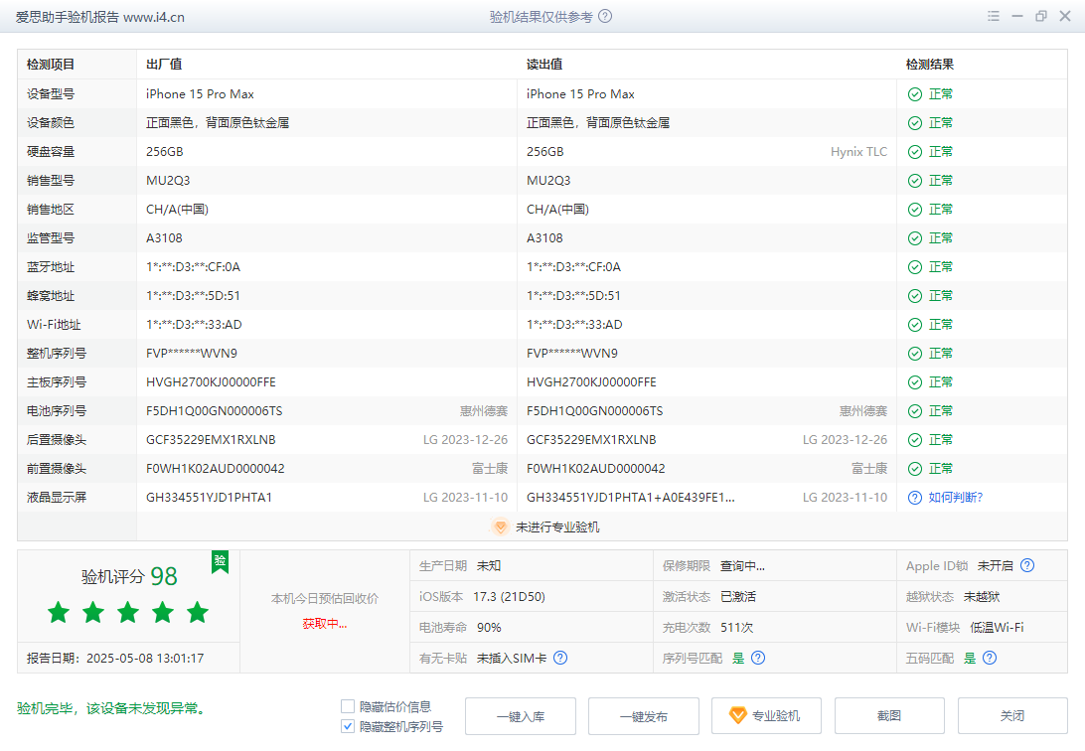Click the 关闭 button
The width and height of the screenshot is (1085, 751).
coord(1012,716)
